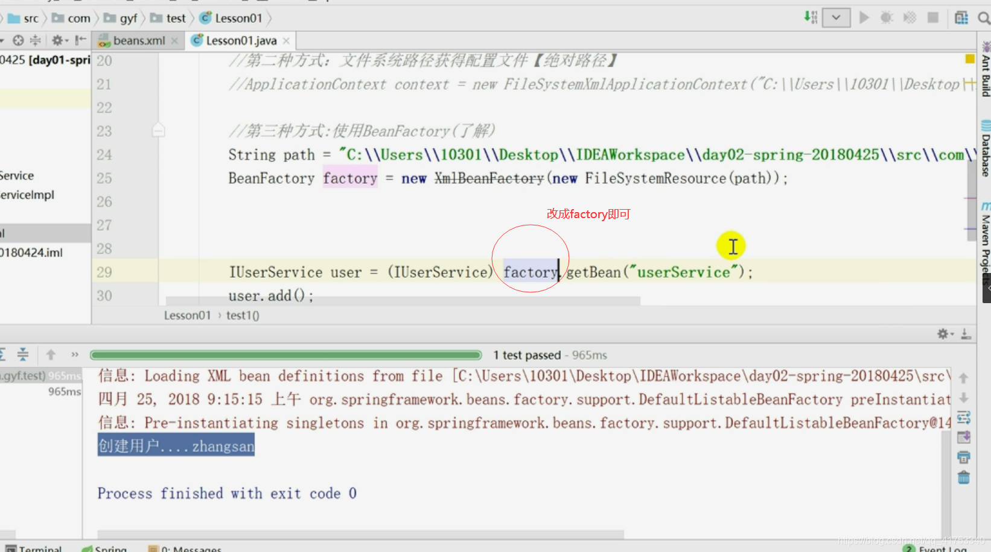The image size is (991, 552).
Task: Click console Up the stack trace arrow
Action: [963, 378]
